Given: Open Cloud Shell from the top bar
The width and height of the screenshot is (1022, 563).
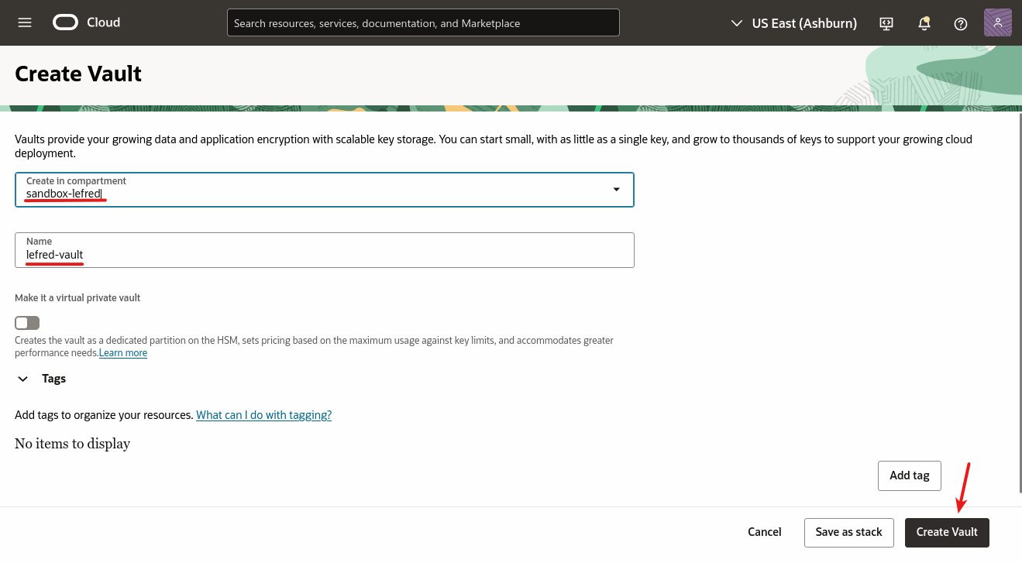Looking at the screenshot, I should coord(886,23).
